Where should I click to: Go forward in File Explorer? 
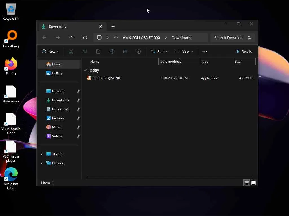[x=58, y=38]
